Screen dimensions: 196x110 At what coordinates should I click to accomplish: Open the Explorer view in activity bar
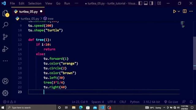click(x=5, y=13)
